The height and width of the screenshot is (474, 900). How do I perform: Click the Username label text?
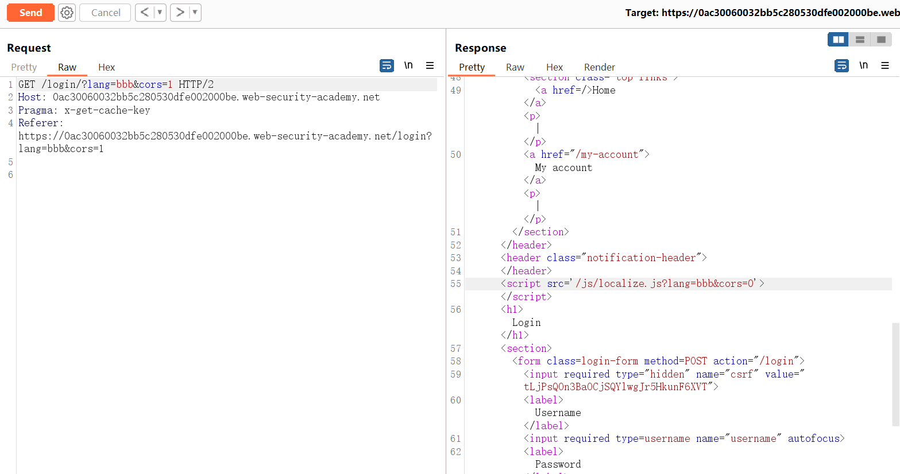click(x=558, y=413)
